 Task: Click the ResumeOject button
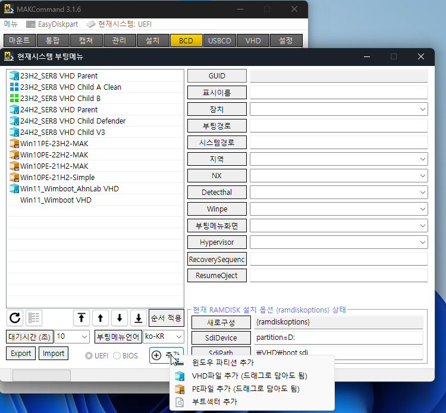click(216, 275)
